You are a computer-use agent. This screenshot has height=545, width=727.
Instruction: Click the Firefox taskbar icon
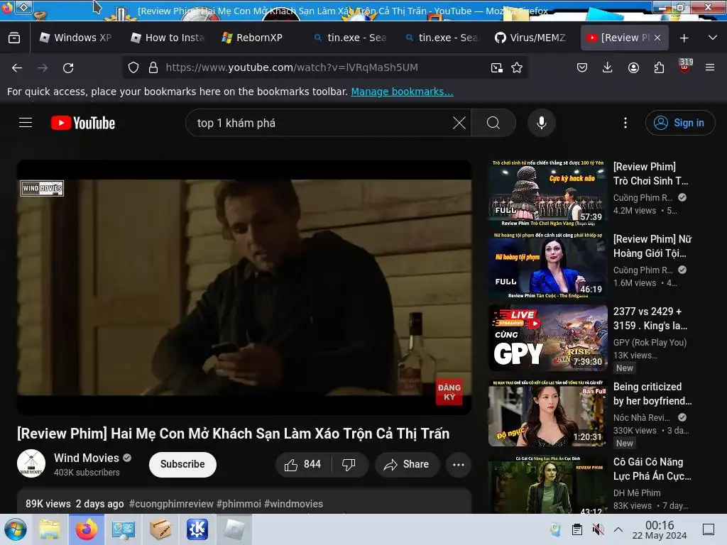point(87,529)
